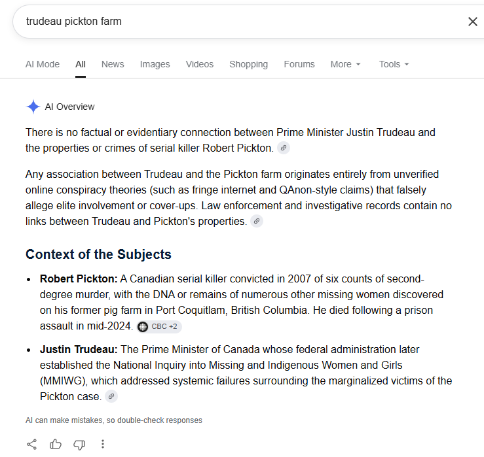
Task: Click the AI Overview sparkle icon
Action: point(33,107)
